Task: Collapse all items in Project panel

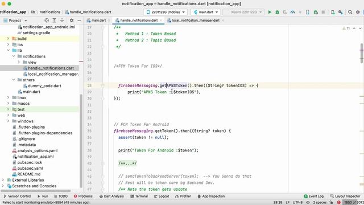Action: pos(62,20)
